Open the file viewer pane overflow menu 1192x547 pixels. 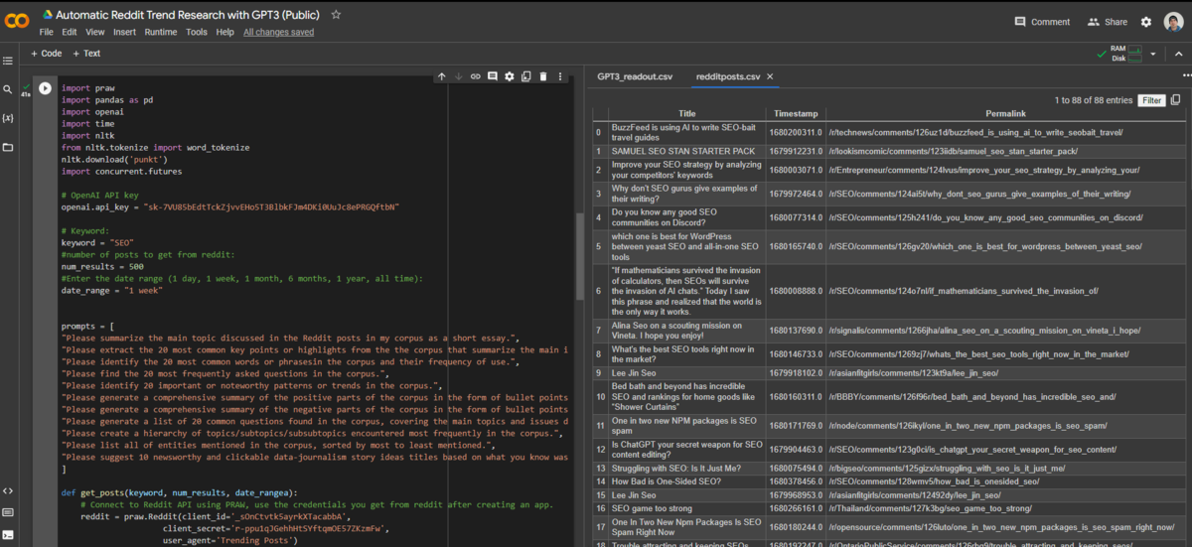(1185, 76)
